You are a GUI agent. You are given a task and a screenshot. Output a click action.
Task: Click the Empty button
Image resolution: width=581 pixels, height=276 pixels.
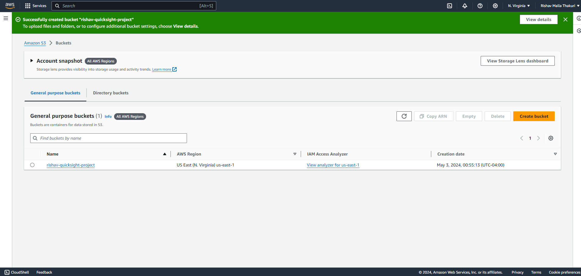(x=469, y=116)
